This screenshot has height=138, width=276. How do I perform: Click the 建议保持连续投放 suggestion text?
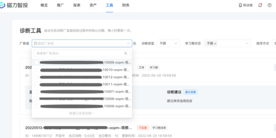pyautogui.click(x=179, y=101)
